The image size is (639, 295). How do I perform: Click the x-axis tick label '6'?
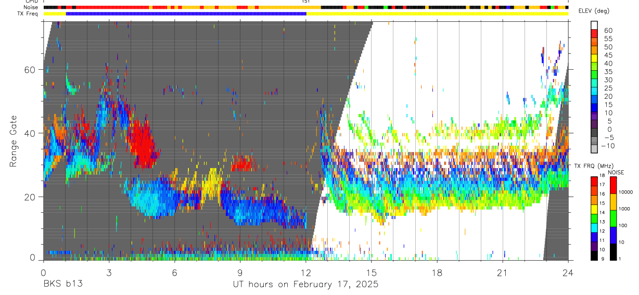pos(174,273)
